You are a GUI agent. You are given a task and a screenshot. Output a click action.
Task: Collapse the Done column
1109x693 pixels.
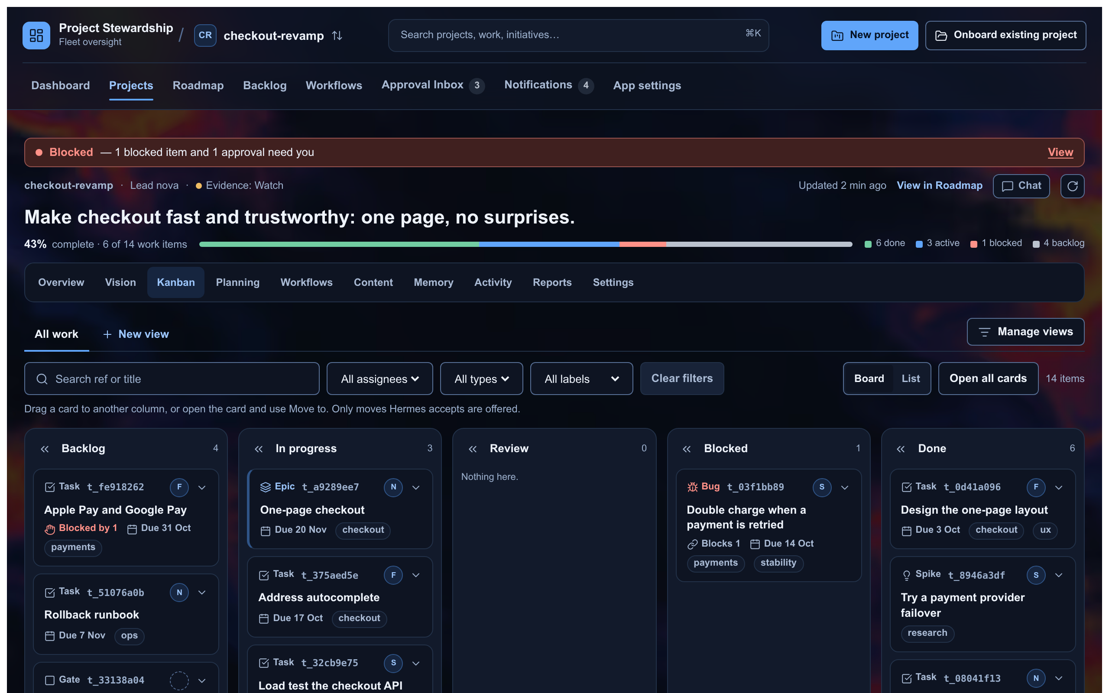pos(901,449)
